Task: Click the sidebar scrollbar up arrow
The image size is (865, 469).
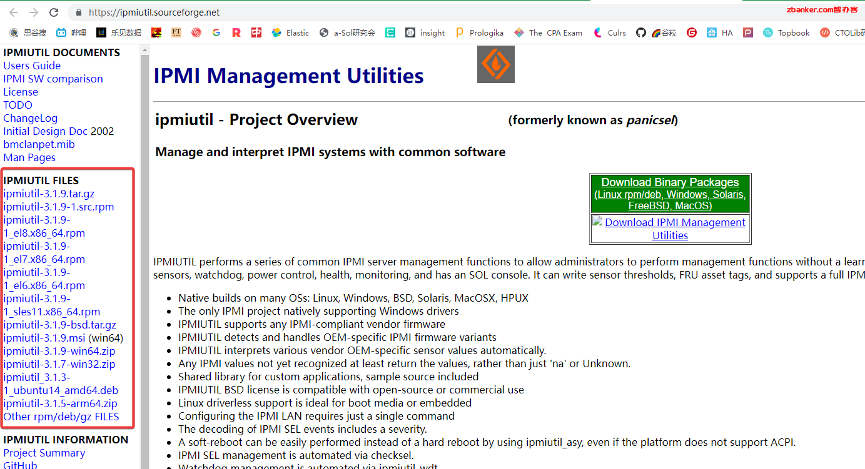Action: coord(145,50)
